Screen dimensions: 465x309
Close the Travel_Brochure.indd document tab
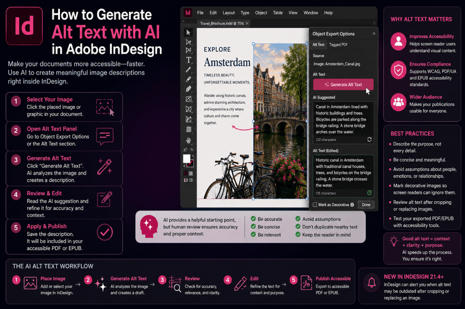pos(247,24)
